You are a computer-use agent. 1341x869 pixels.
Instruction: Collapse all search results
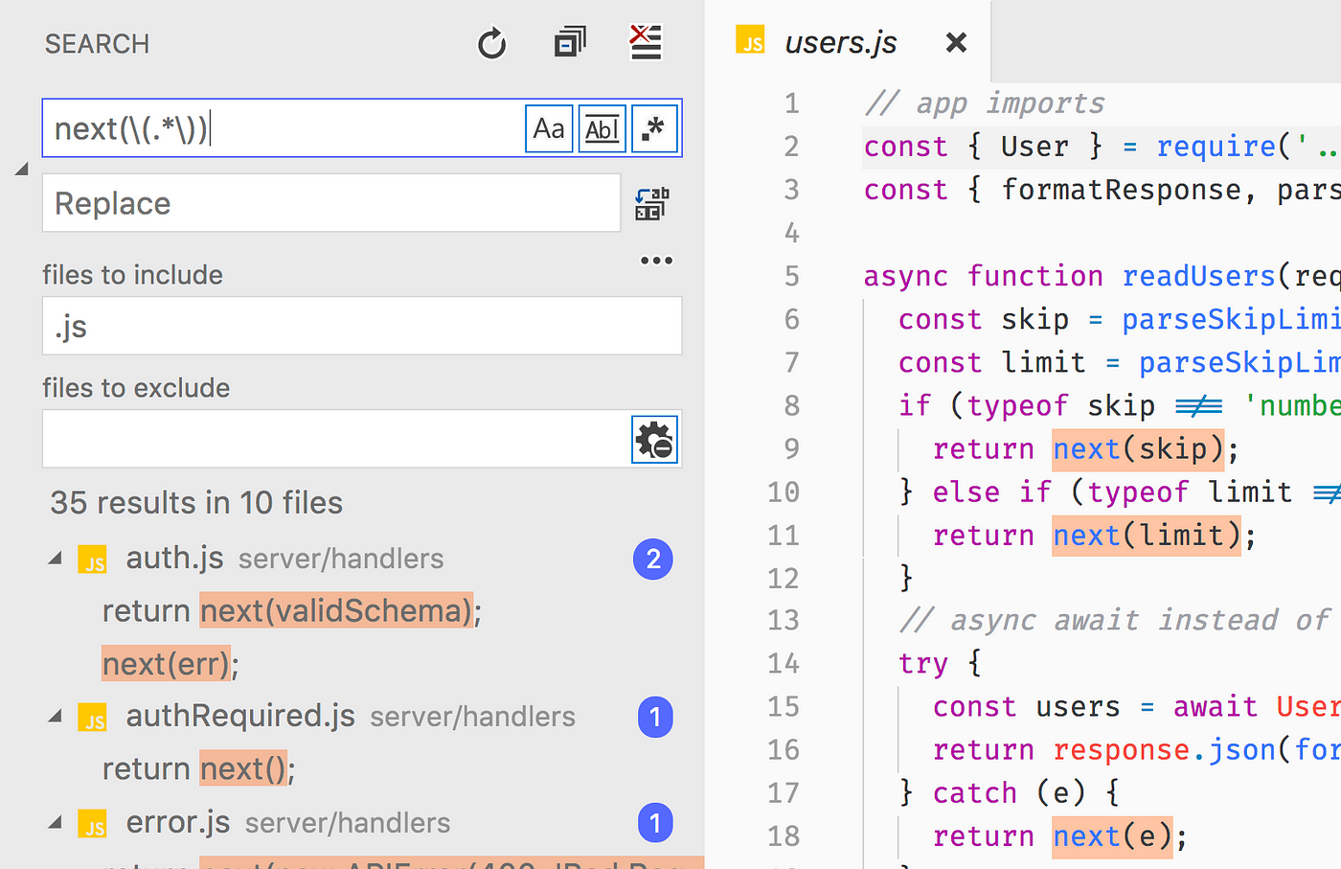coord(570,42)
